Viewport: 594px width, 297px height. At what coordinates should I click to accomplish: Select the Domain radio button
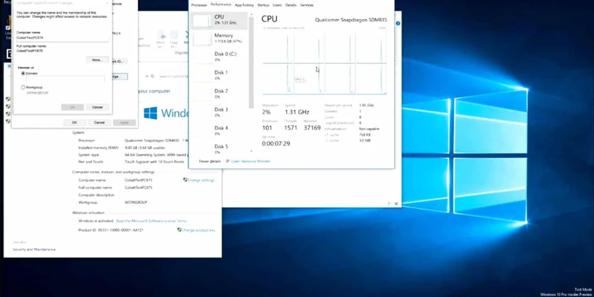[23, 73]
